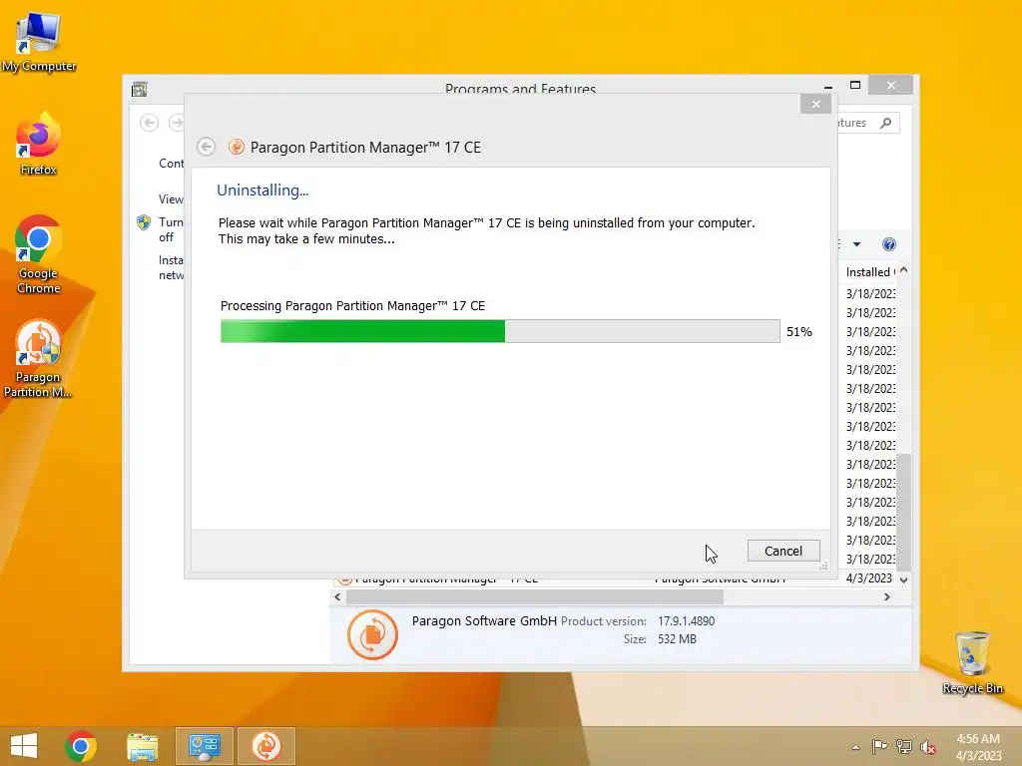
Task: Cancel the Paragon uninstallation
Action: pos(782,551)
